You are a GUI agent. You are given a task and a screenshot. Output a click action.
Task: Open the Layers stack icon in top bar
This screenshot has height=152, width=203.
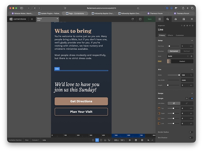point(192,19)
